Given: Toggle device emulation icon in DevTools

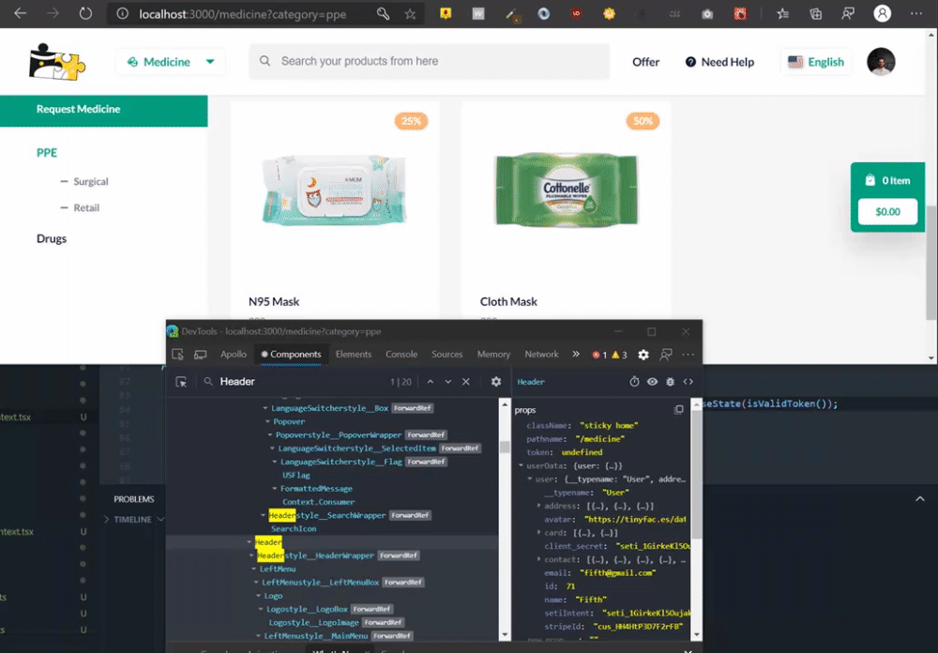Looking at the screenshot, I should tap(201, 355).
